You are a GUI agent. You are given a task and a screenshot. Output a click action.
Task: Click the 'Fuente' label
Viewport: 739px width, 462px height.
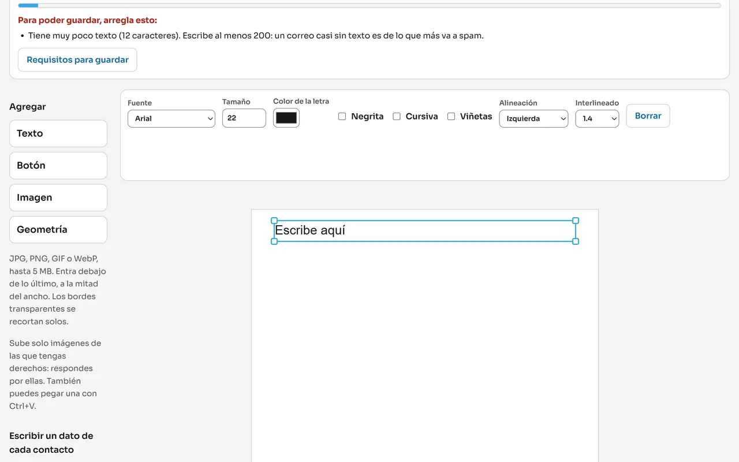[x=140, y=103]
